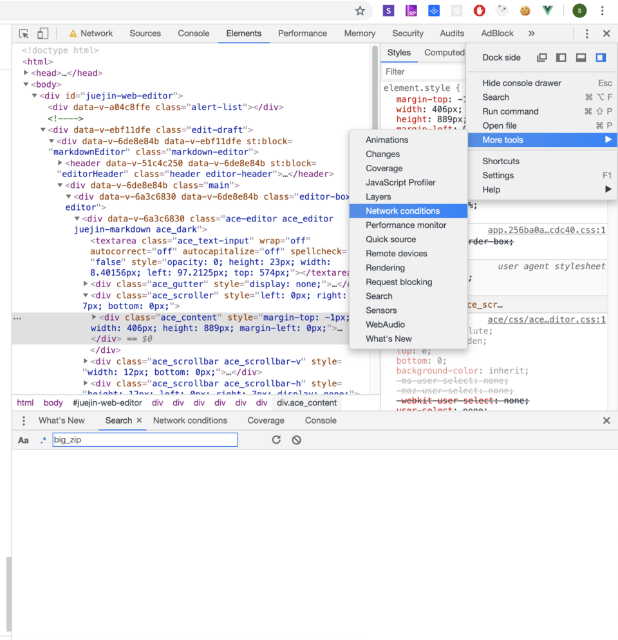Image resolution: width=618 pixels, height=640 pixels.
Task: Expand the head element node
Action: tap(26, 73)
